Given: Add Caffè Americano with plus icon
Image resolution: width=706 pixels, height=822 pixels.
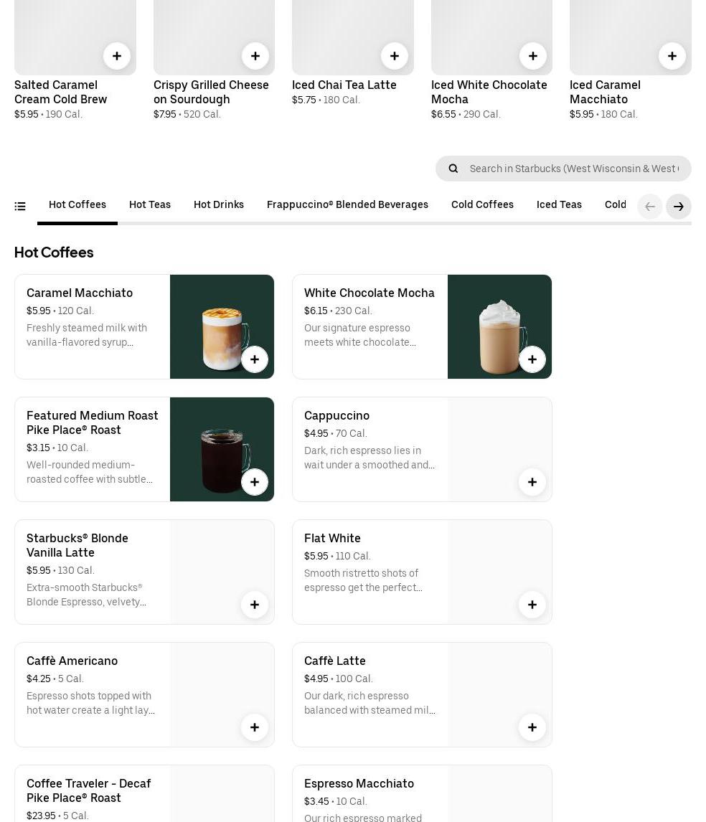Looking at the screenshot, I should (x=255, y=727).
